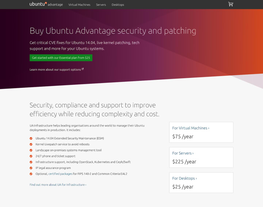263x207 pixels.
Task: Open the For Servers pricing card
Action: pos(201,158)
